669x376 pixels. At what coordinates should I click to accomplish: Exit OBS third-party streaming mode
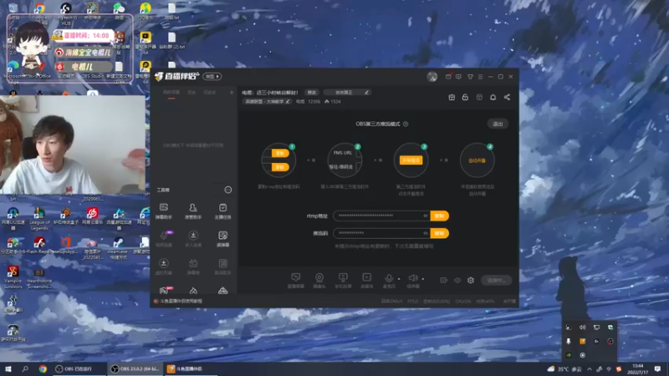pos(498,124)
